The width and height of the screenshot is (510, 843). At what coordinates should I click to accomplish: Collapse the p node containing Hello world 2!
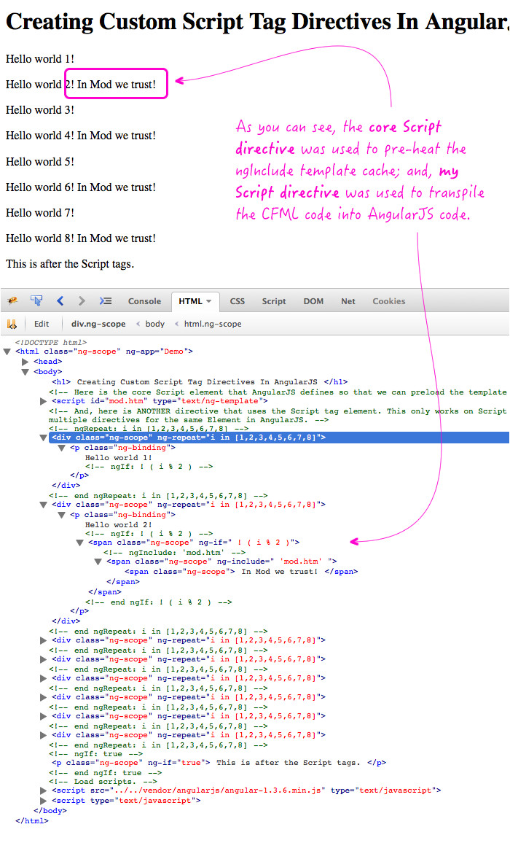61,515
